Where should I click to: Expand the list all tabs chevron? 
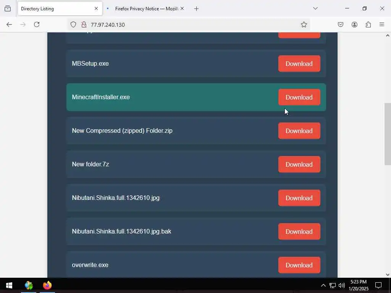315,8
